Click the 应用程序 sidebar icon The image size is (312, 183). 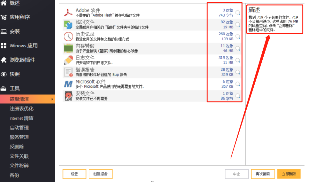coord(4,17)
